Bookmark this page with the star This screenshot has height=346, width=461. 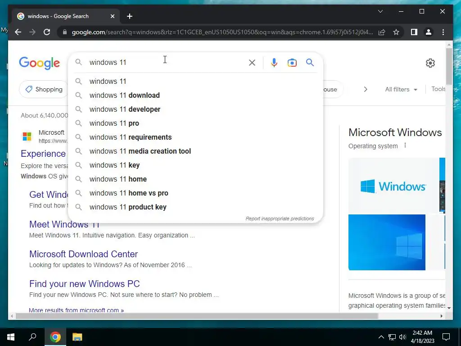tap(396, 32)
